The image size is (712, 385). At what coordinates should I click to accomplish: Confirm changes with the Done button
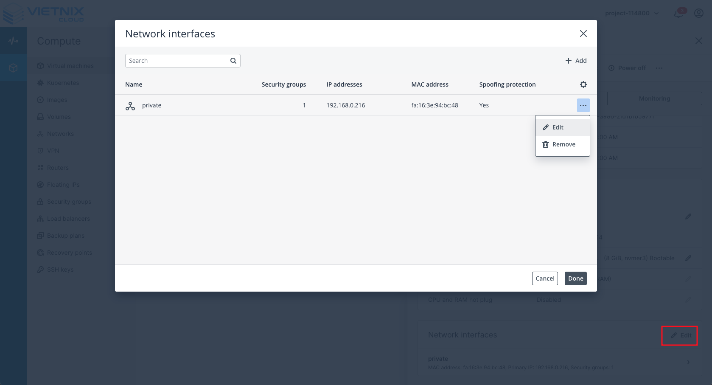click(x=575, y=278)
